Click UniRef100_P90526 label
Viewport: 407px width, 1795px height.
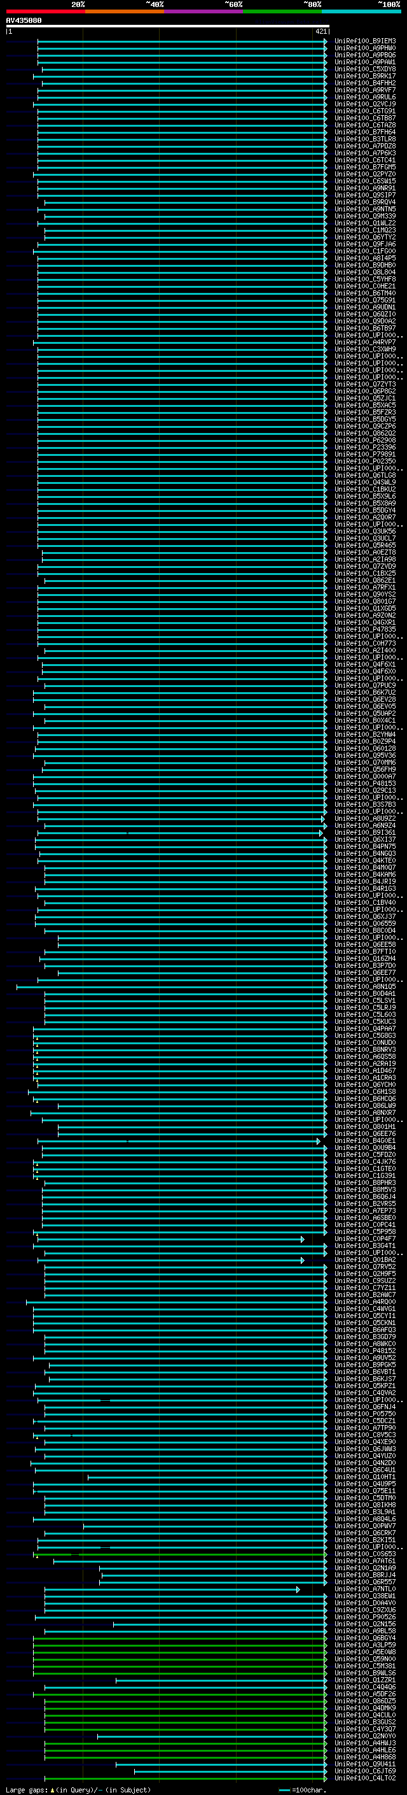coord(365,1617)
